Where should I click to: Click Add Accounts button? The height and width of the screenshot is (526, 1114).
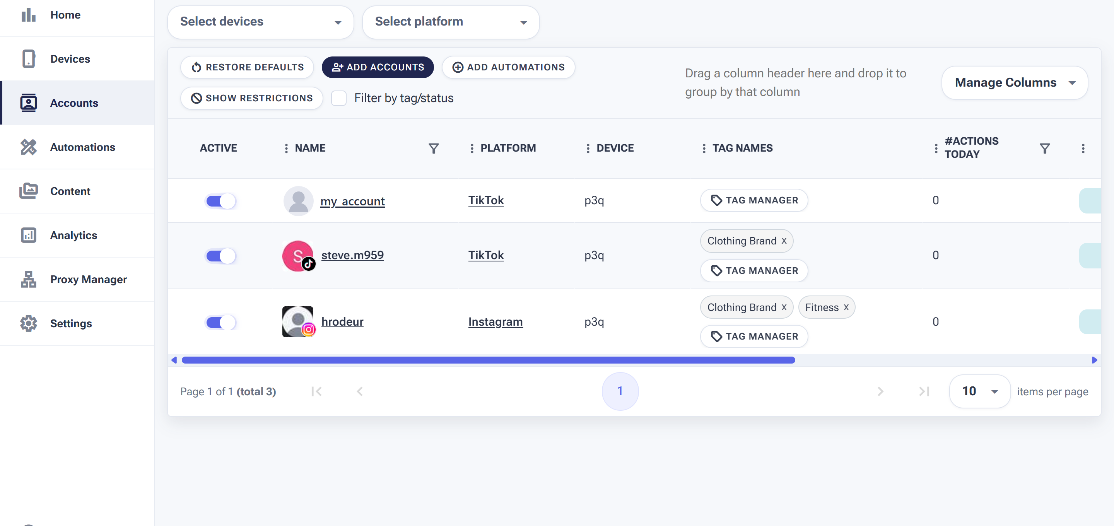[x=378, y=67]
